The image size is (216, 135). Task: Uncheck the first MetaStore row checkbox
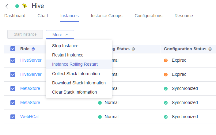(x=13, y=89)
